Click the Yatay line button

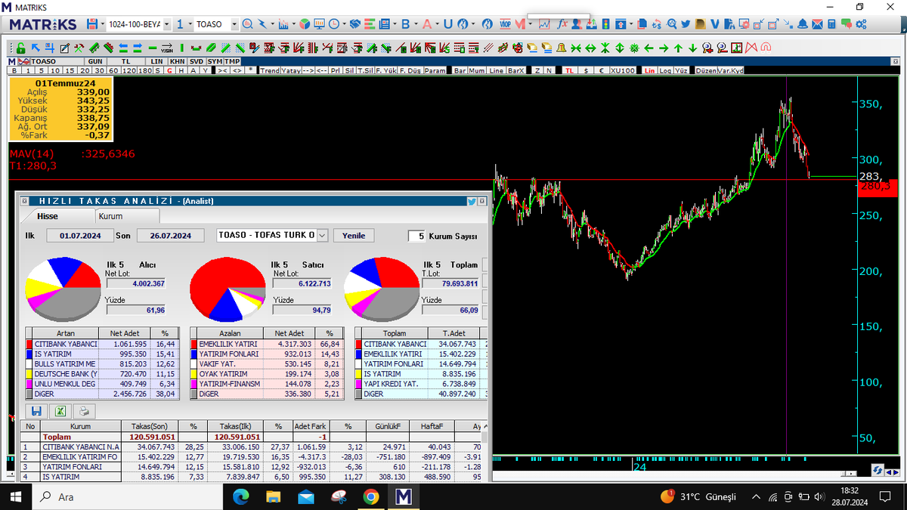click(x=290, y=70)
